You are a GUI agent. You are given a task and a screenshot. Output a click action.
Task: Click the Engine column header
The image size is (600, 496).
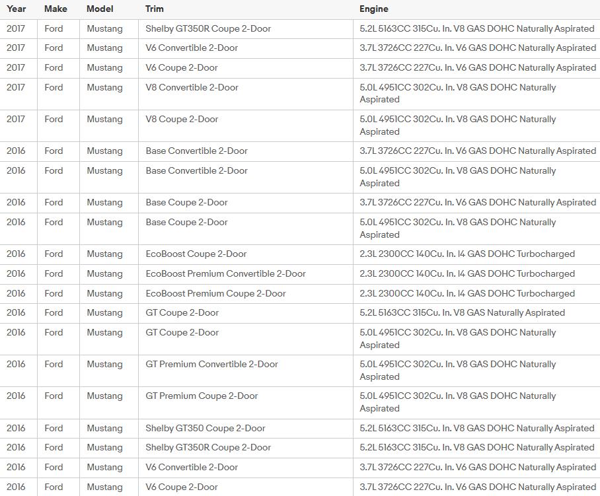[374, 9]
